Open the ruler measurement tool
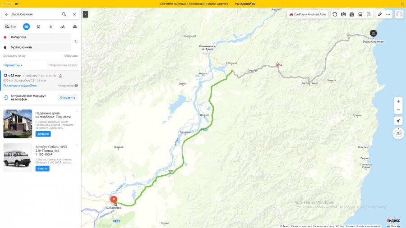Viewport: 406px width, 228px height. coord(379,14)
